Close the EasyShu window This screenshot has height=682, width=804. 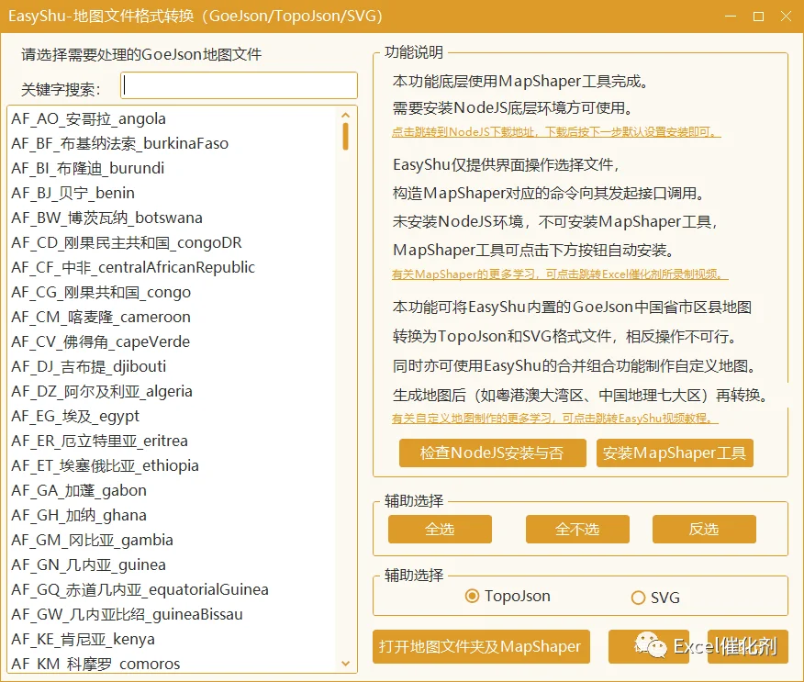point(786,17)
